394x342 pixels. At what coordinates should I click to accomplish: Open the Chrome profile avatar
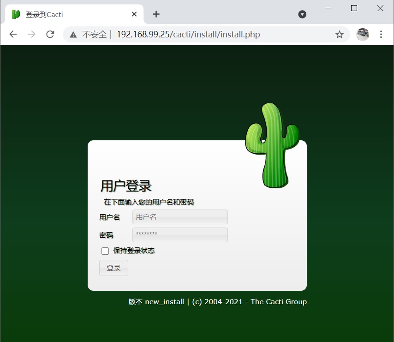[x=363, y=35]
